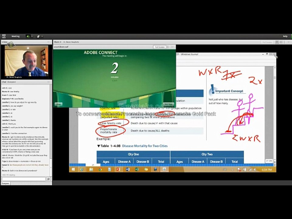Collapse the Table 1-4.0B triangle marker
Image resolution: width=292 pixels, height=219 pixels.
coord(99,146)
